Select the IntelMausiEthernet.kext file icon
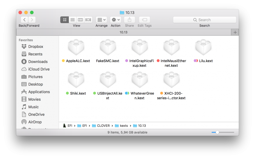The width and height of the screenshot is (255, 159). pyautogui.click(x=171, y=47)
